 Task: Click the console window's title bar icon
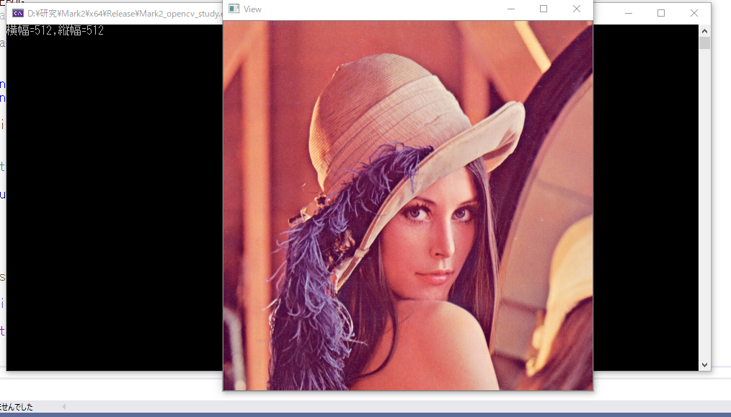point(18,14)
